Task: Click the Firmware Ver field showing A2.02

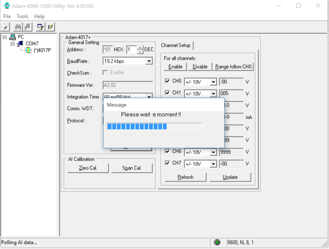Action: 128,85
